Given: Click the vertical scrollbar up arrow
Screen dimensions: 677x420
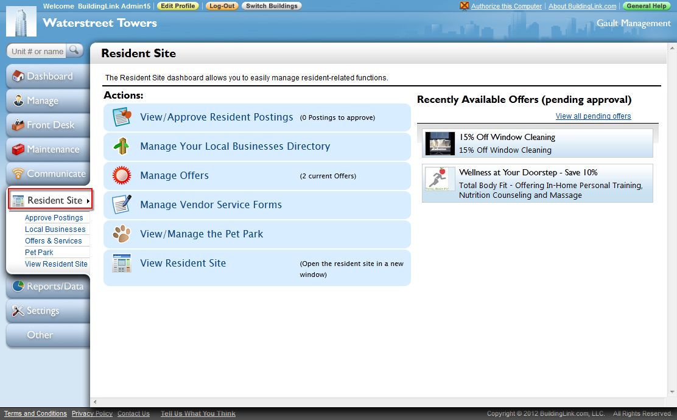Looking at the screenshot, I should [672, 47].
